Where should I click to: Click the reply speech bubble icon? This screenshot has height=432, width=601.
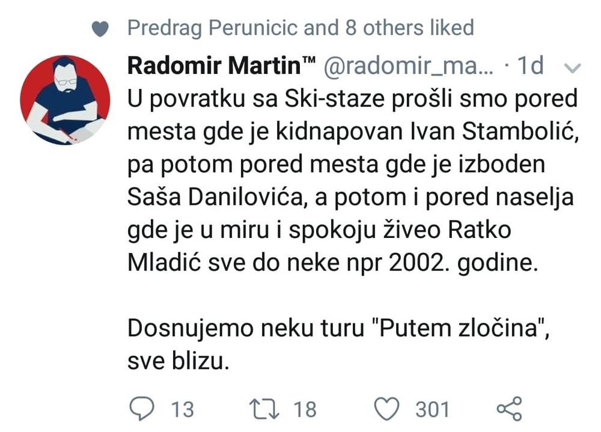142,409
